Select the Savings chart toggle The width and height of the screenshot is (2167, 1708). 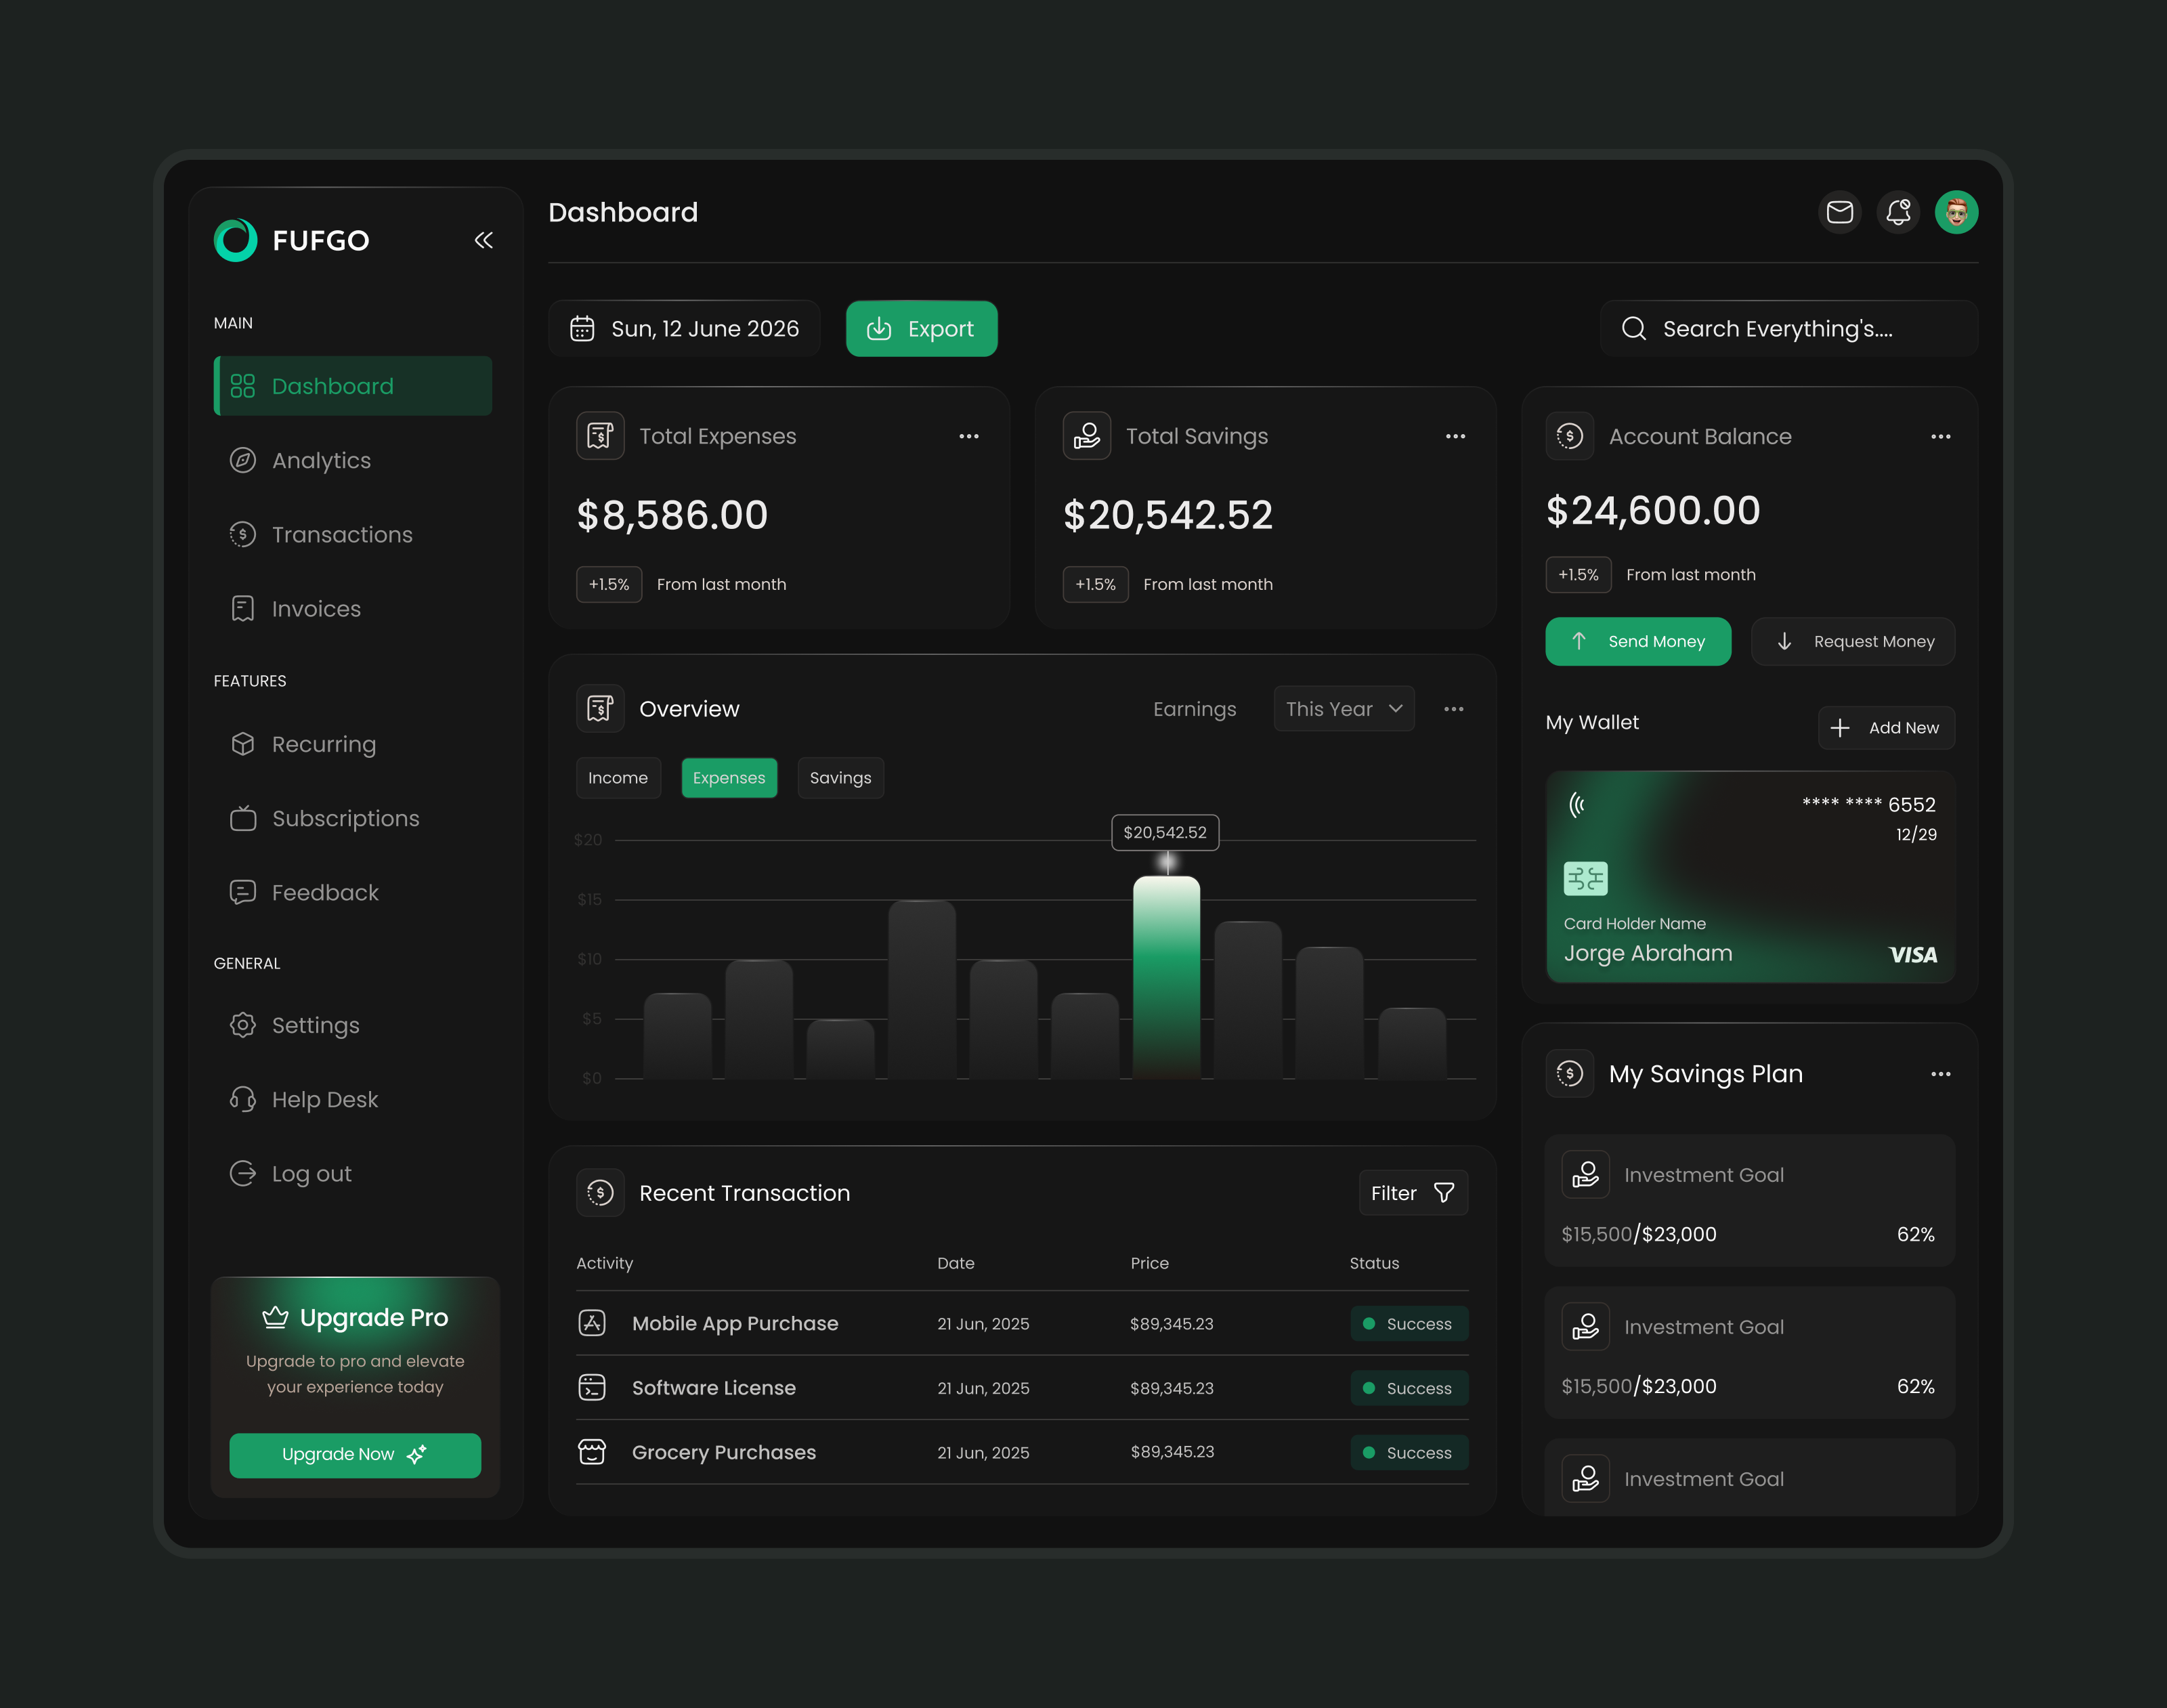tap(841, 778)
